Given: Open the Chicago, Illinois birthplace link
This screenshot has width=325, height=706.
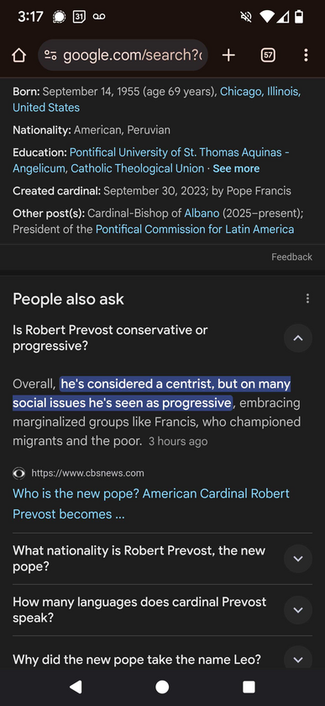Looking at the screenshot, I should click(x=156, y=99).
